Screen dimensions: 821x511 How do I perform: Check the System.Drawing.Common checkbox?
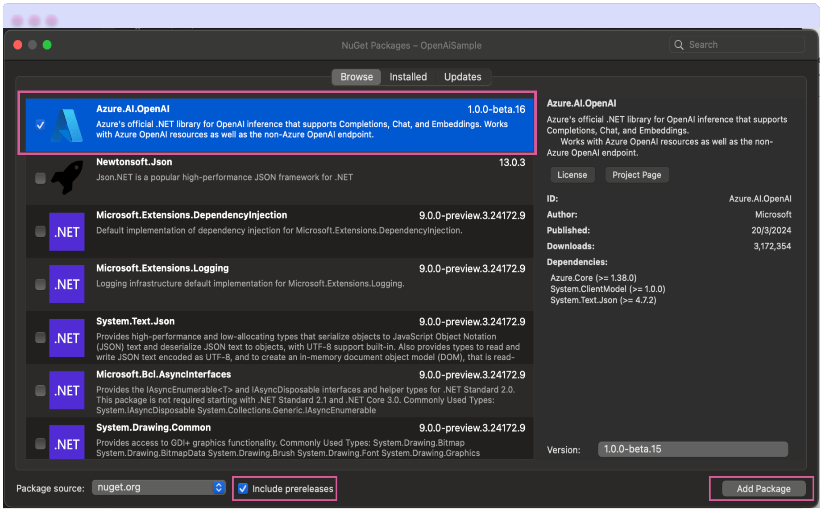(x=40, y=444)
